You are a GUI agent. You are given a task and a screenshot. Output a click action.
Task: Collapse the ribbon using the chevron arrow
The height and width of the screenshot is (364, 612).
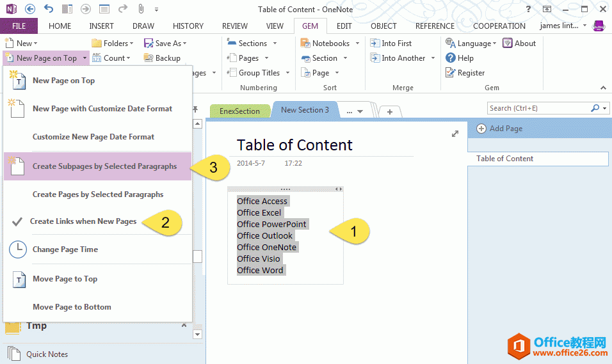[x=603, y=88]
